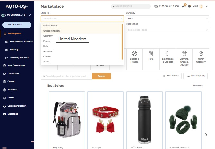The image size is (215, 149).
Task: Choose Italy in Ships To list
Action: pos(81,46)
